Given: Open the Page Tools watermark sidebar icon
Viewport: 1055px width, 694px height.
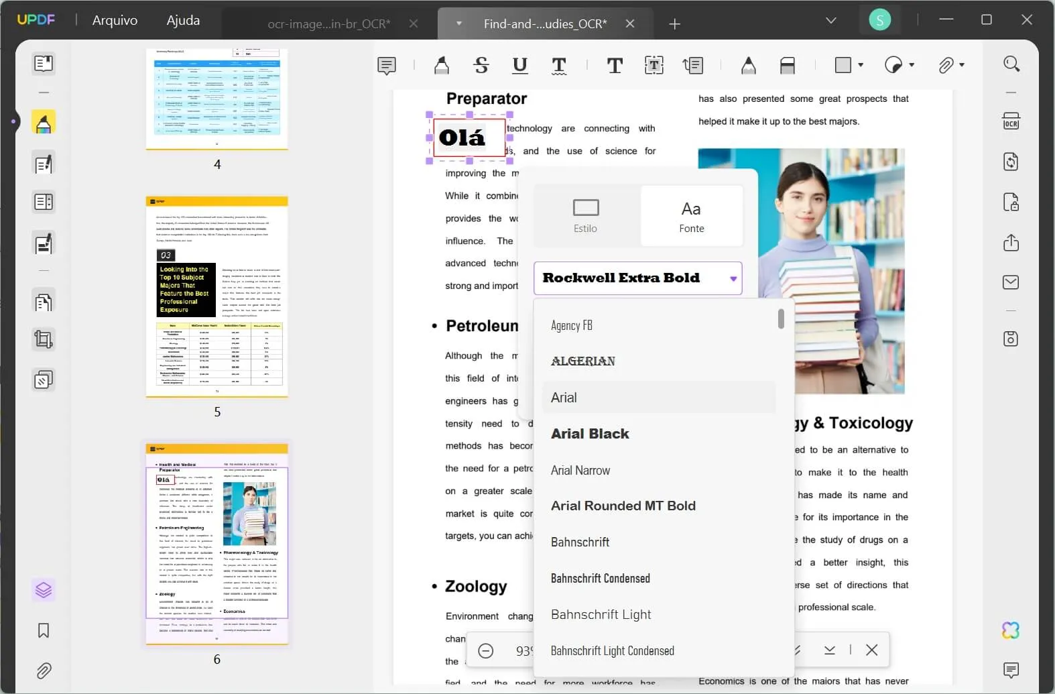Looking at the screenshot, I should (x=44, y=380).
